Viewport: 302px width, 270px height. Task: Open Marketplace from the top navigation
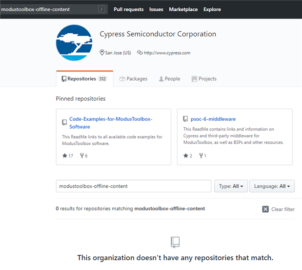[183, 9]
